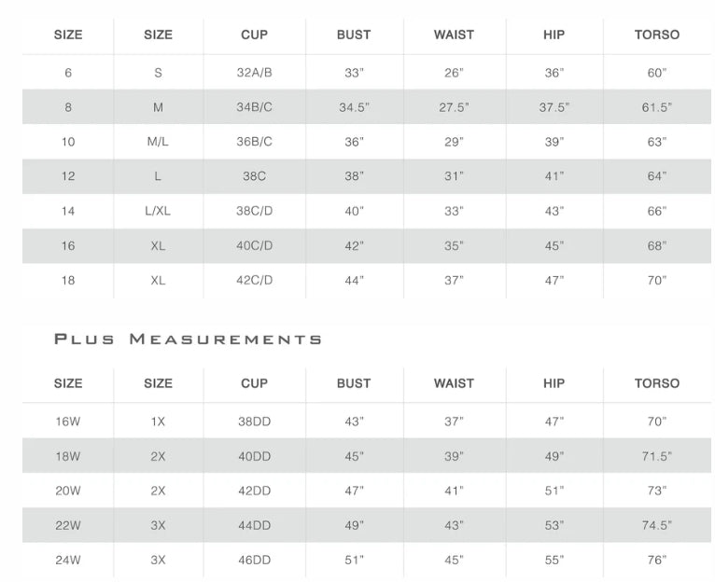Click the size 6 row label

[x=68, y=73]
